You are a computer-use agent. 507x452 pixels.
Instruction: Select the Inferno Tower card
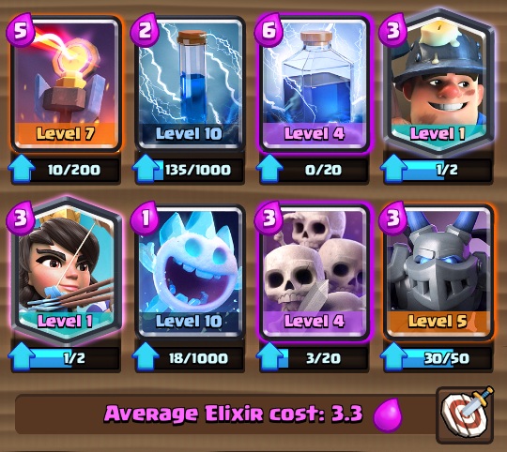(x=66, y=84)
